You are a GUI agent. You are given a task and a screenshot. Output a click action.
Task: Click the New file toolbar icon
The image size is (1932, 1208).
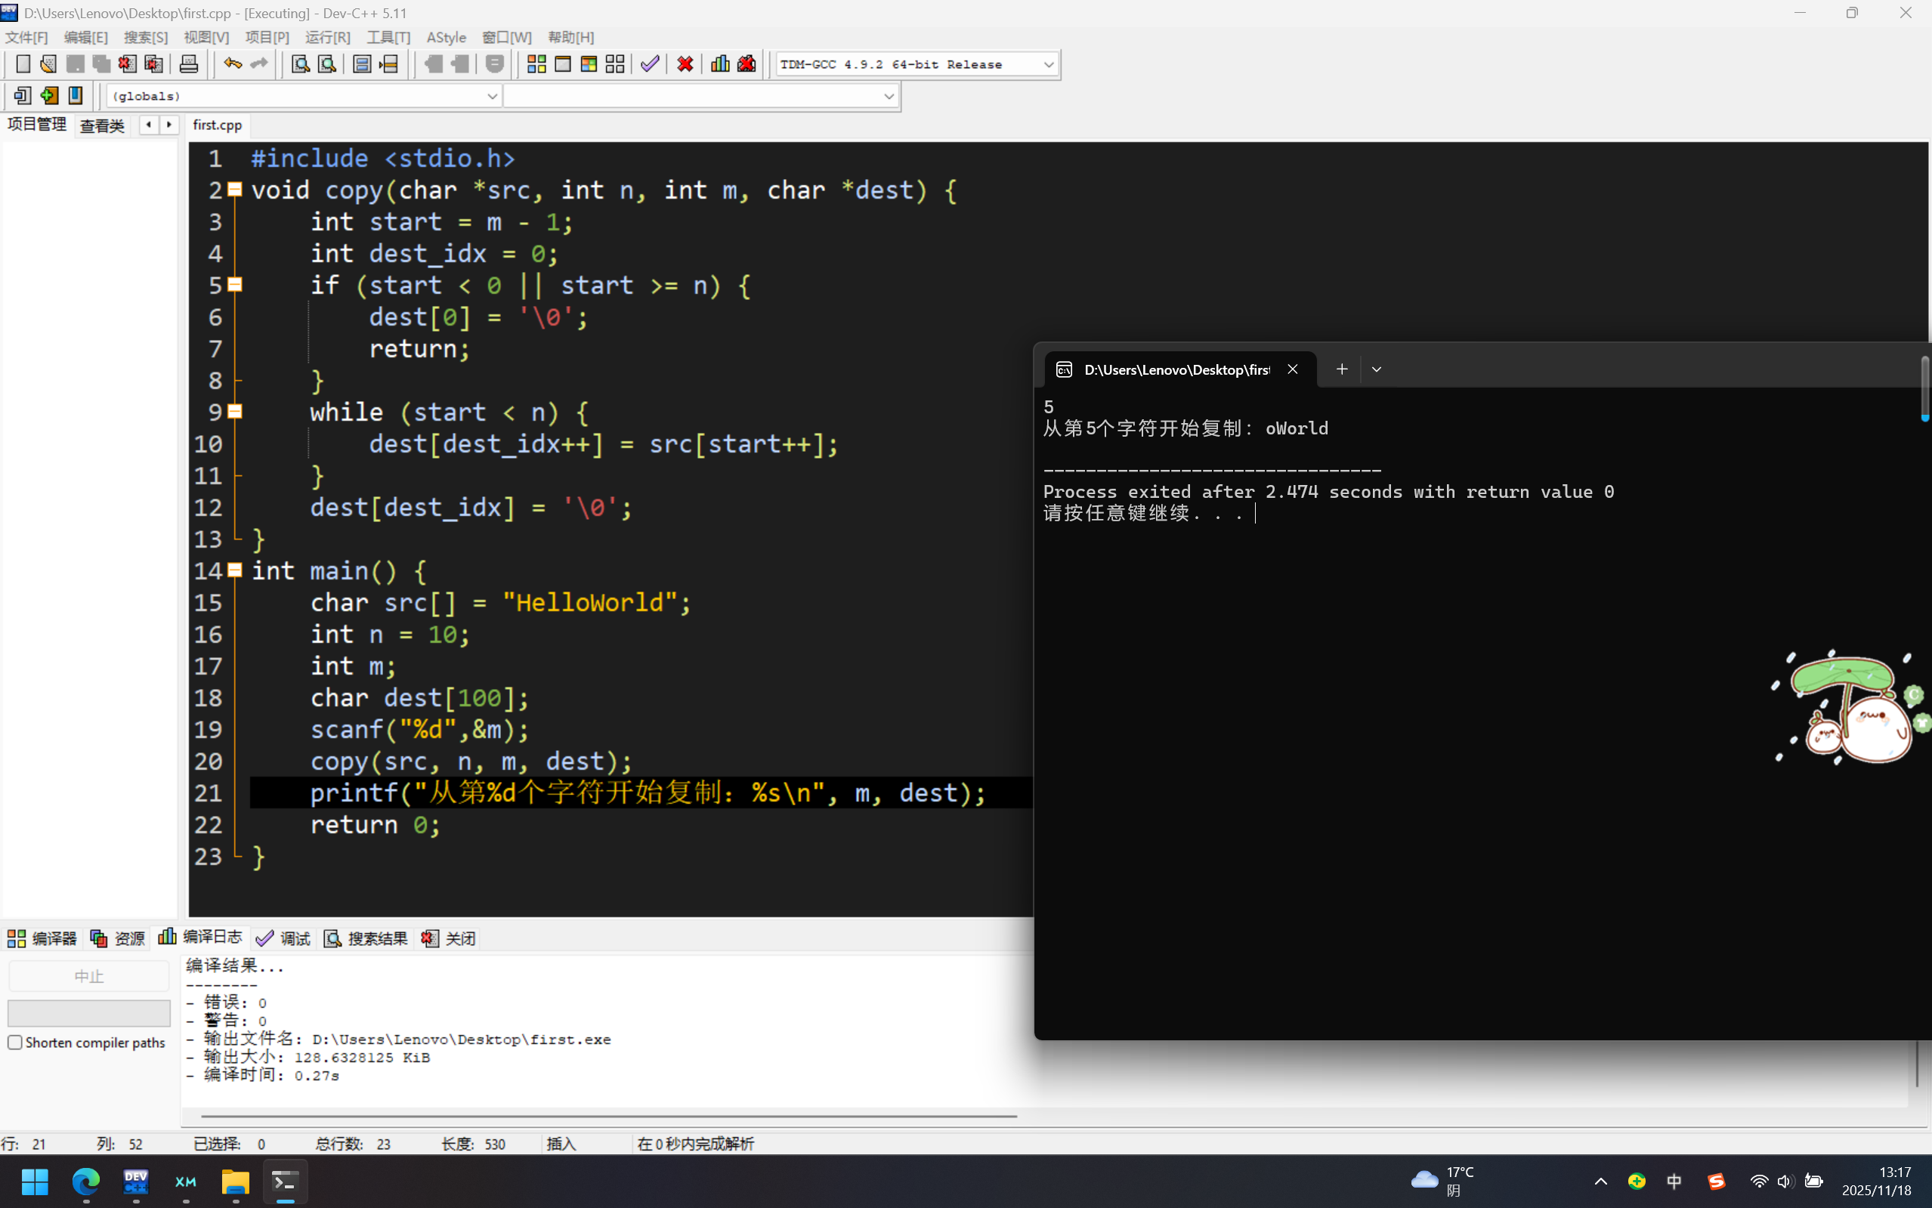(x=23, y=64)
